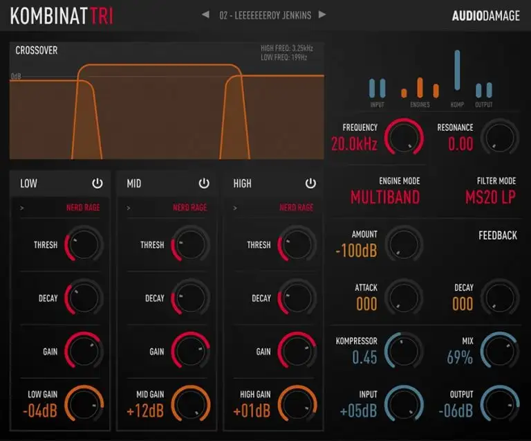Click the feedback ATTACK knob
Screen dimensions: 531x441
(404, 297)
